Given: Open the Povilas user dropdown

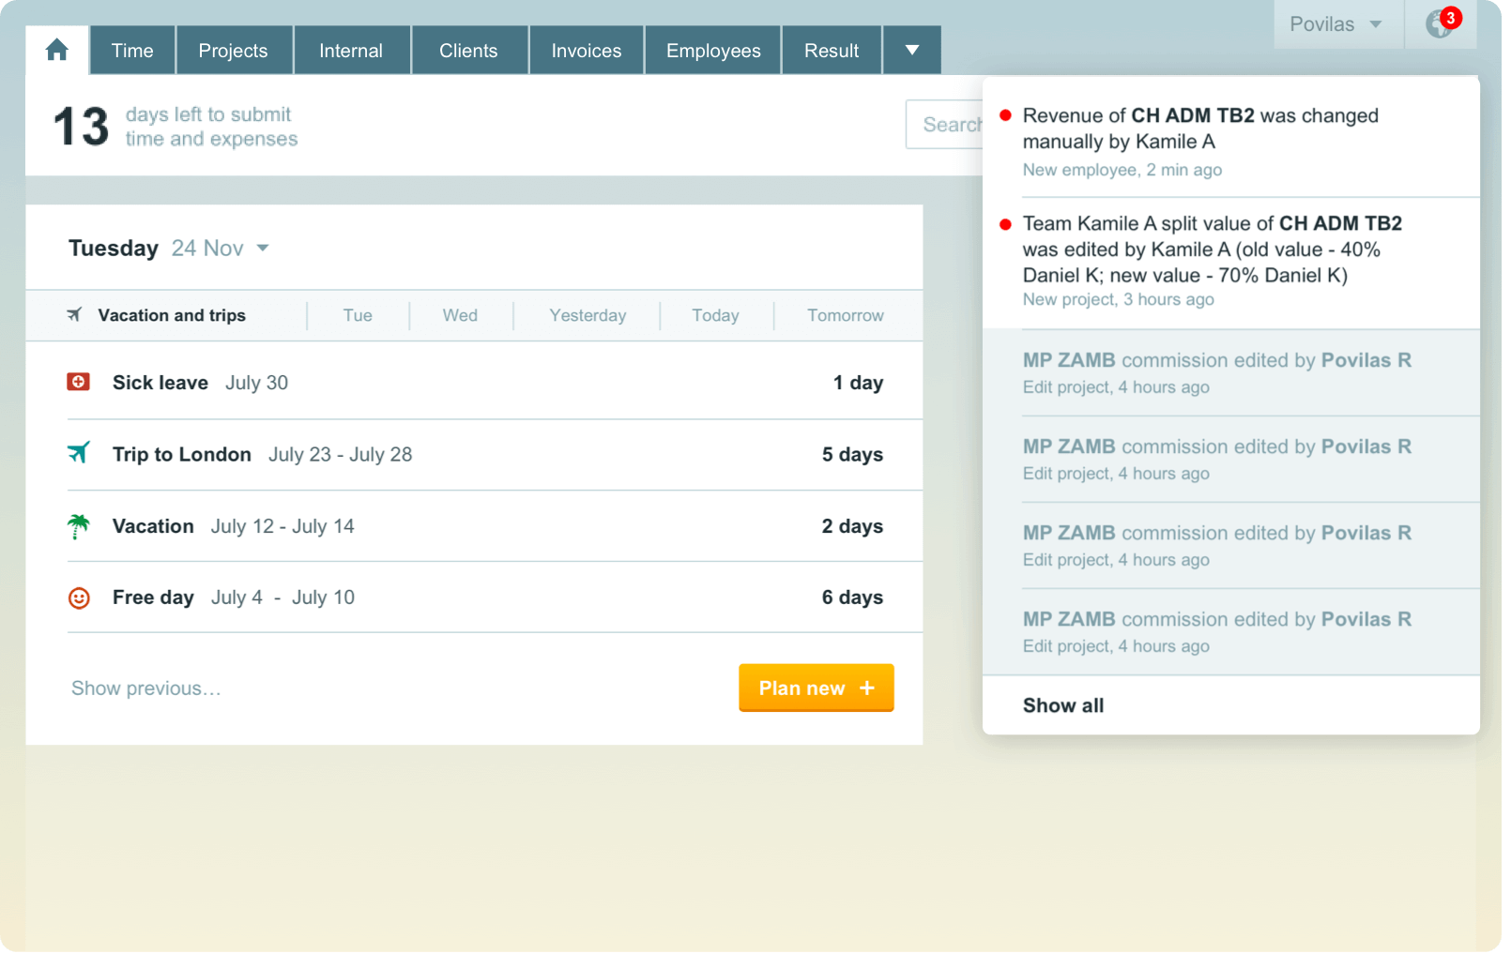Looking at the screenshot, I should click(1336, 24).
